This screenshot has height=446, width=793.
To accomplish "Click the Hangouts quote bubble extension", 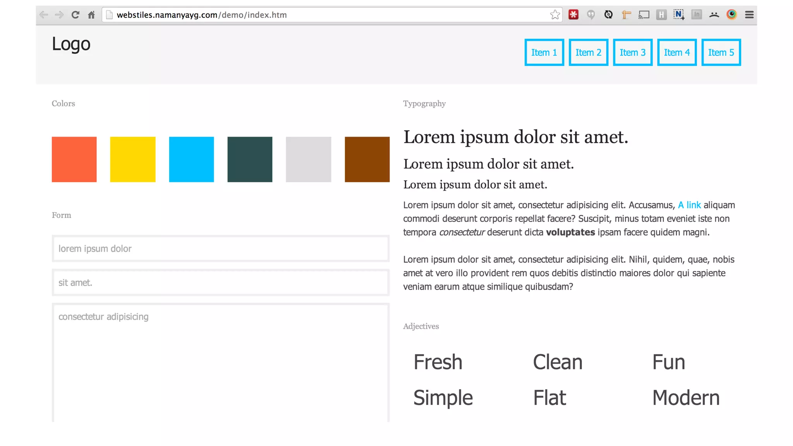I will pyautogui.click(x=591, y=15).
